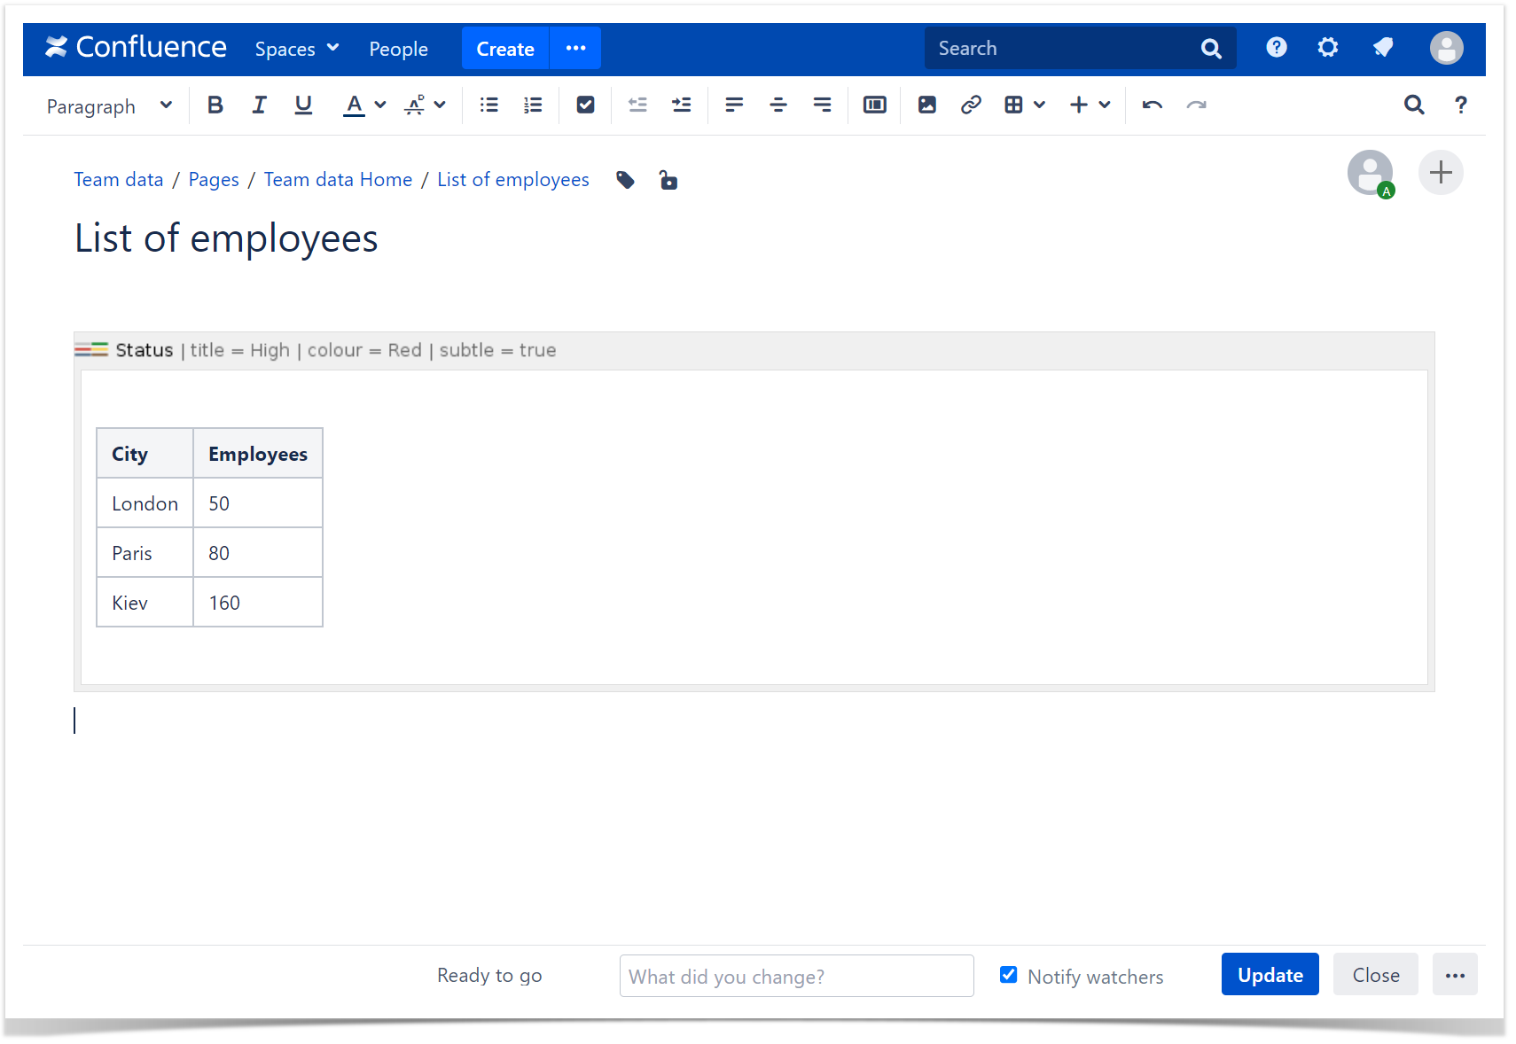Insert a task list checkbox
1516x1044 pixels.
point(585,105)
